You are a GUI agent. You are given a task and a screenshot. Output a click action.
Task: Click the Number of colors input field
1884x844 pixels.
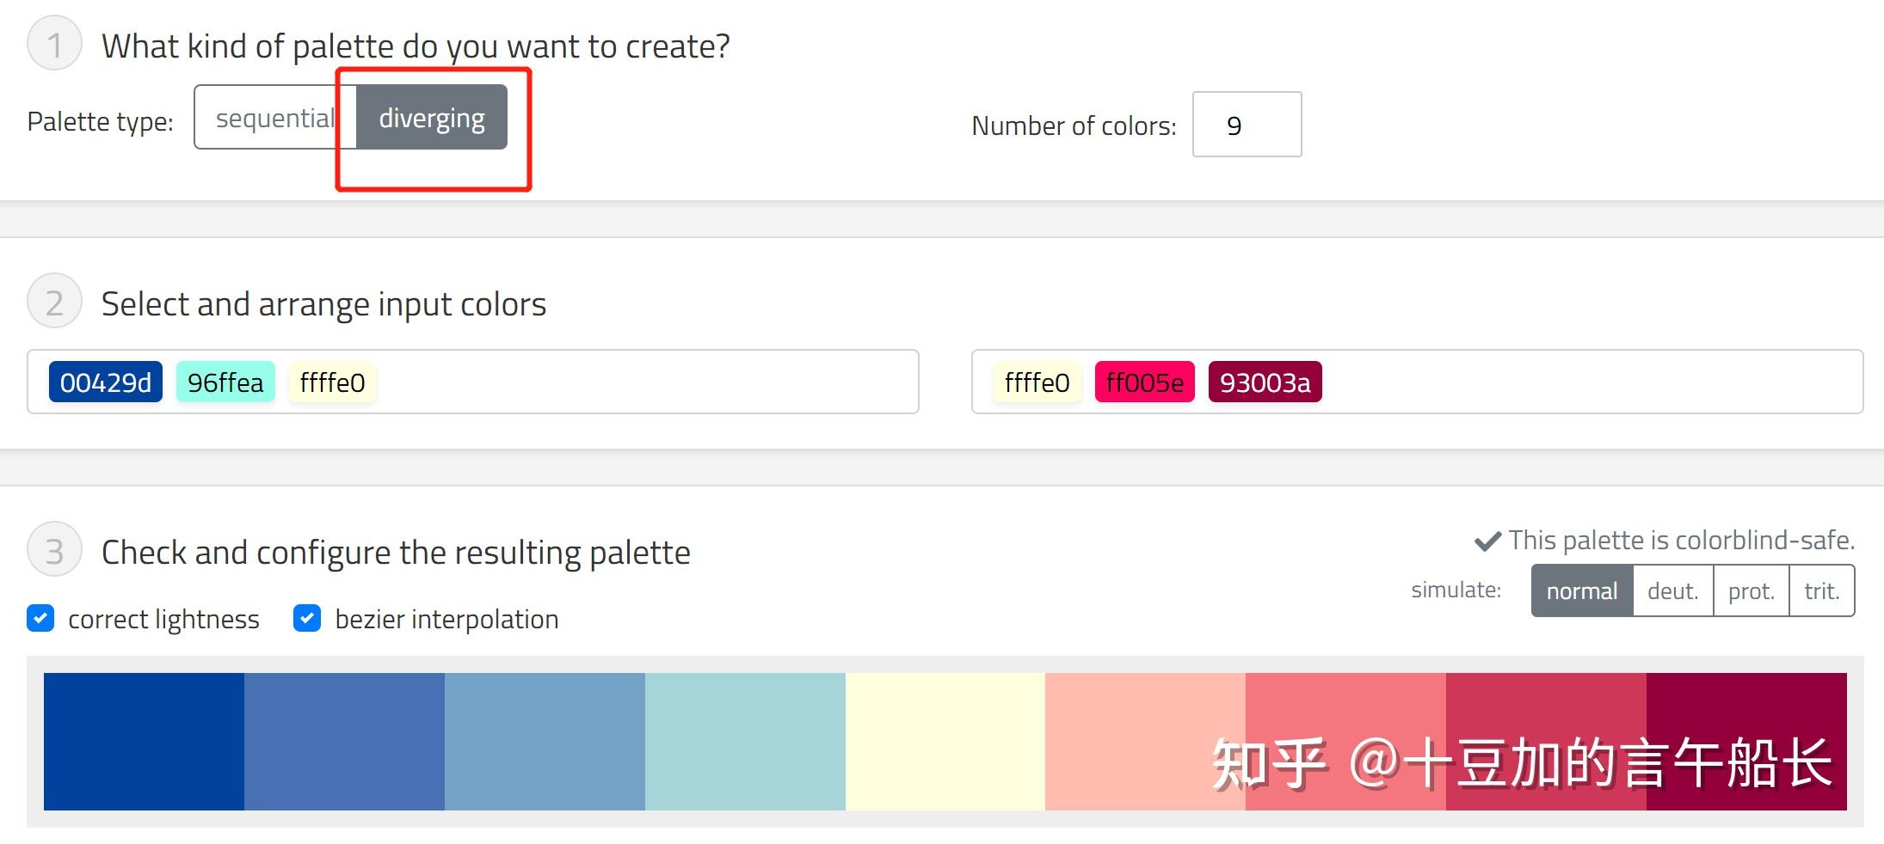point(1247,125)
